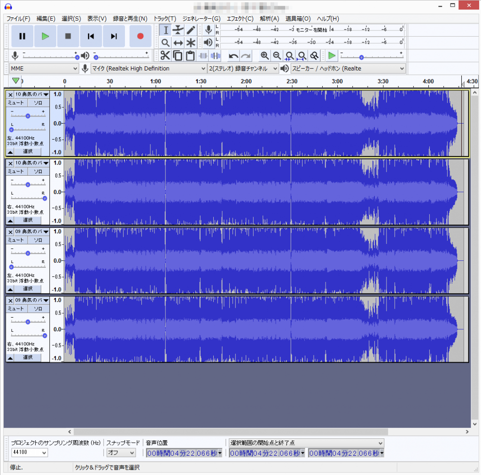Open the MME audio host dropdown

(x=44, y=69)
